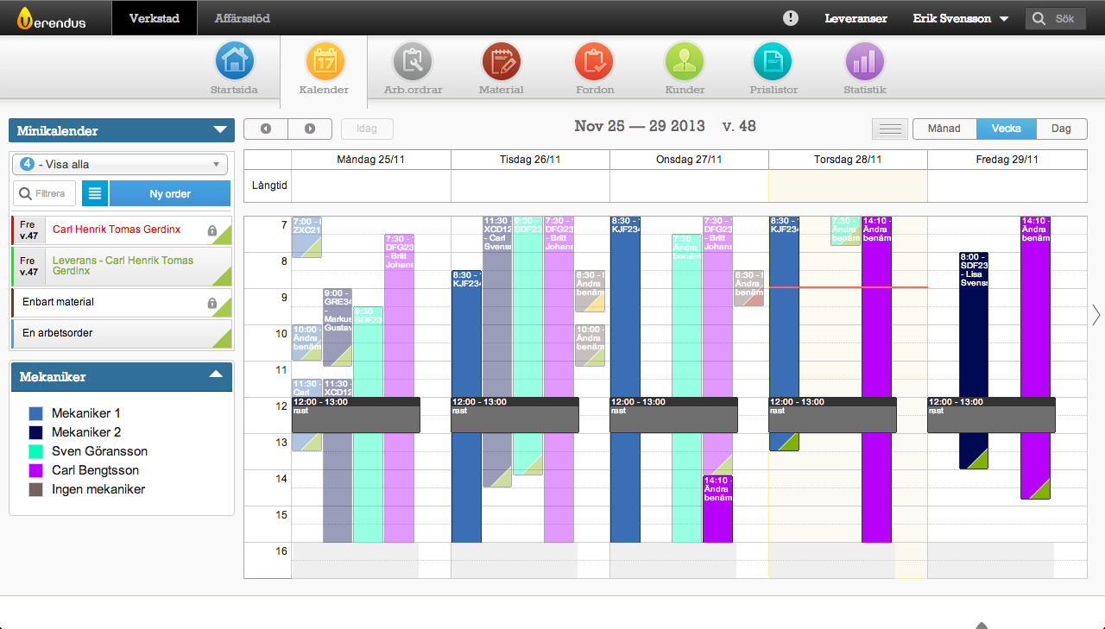The width and height of the screenshot is (1105, 629).
Task: Click the blue list view icon
Action: (95, 194)
